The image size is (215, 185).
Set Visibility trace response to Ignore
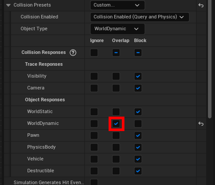(94, 76)
